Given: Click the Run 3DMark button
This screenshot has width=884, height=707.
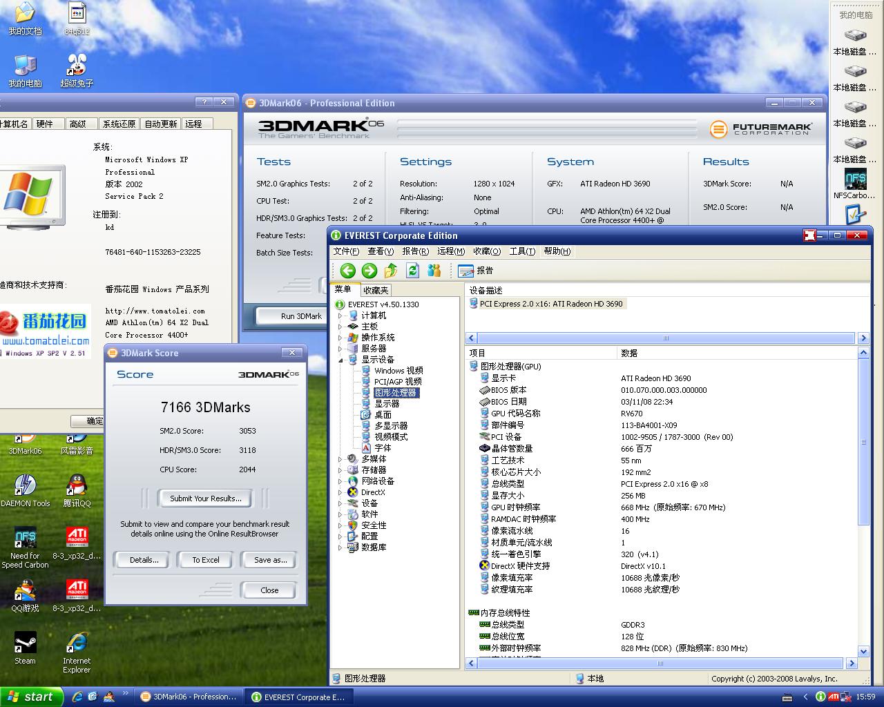Looking at the screenshot, I should [301, 316].
